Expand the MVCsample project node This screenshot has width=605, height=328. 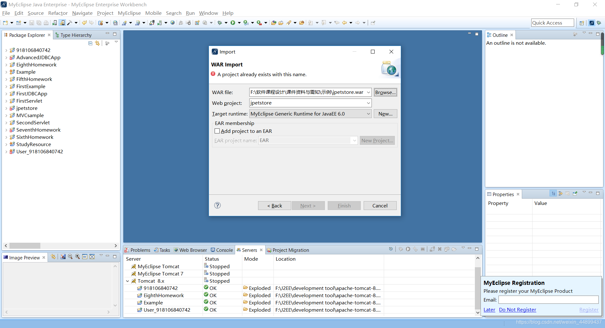[x=6, y=116]
